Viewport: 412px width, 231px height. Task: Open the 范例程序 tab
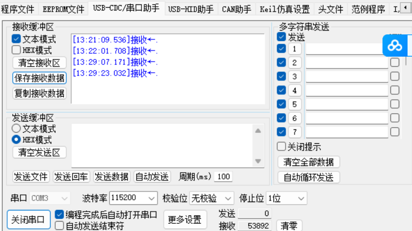pyautogui.click(x=368, y=9)
